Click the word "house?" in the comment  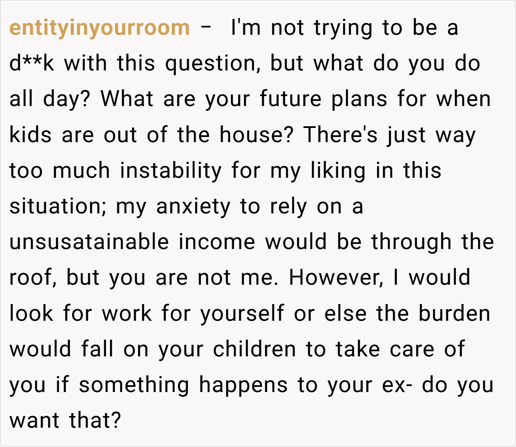click(256, 135)
